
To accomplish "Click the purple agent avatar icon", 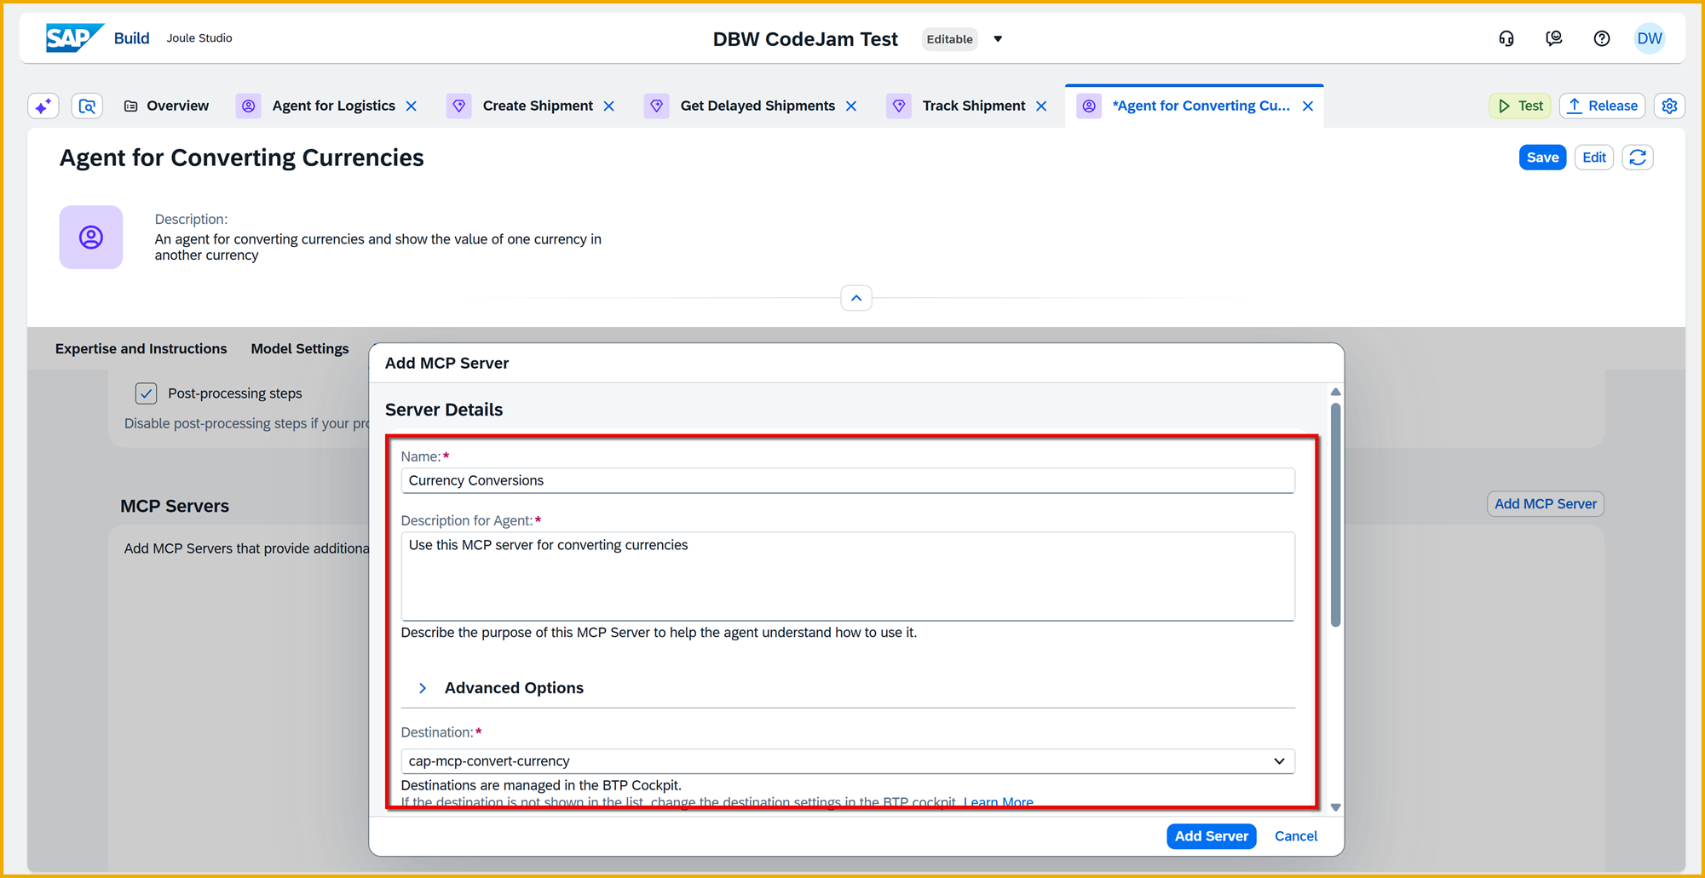I will [91, 237].
